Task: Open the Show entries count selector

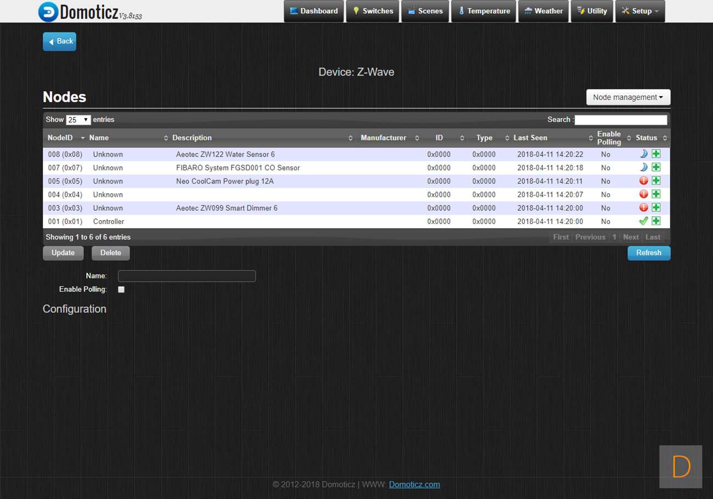Action: click(x=78, y=120)
